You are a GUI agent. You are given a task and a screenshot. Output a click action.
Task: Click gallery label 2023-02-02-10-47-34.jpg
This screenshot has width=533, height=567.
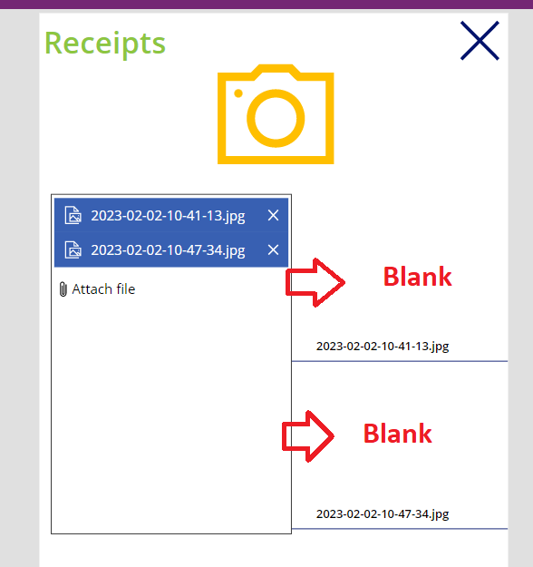(383, 514)
